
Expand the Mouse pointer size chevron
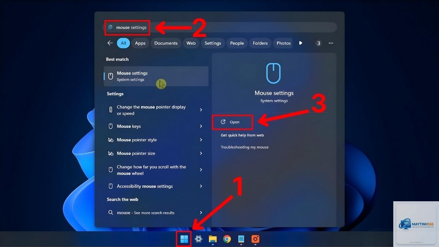[201, 153]
